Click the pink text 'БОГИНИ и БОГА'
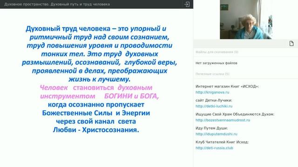Screen dimensions: 298x167 click(x=131, y=96)
